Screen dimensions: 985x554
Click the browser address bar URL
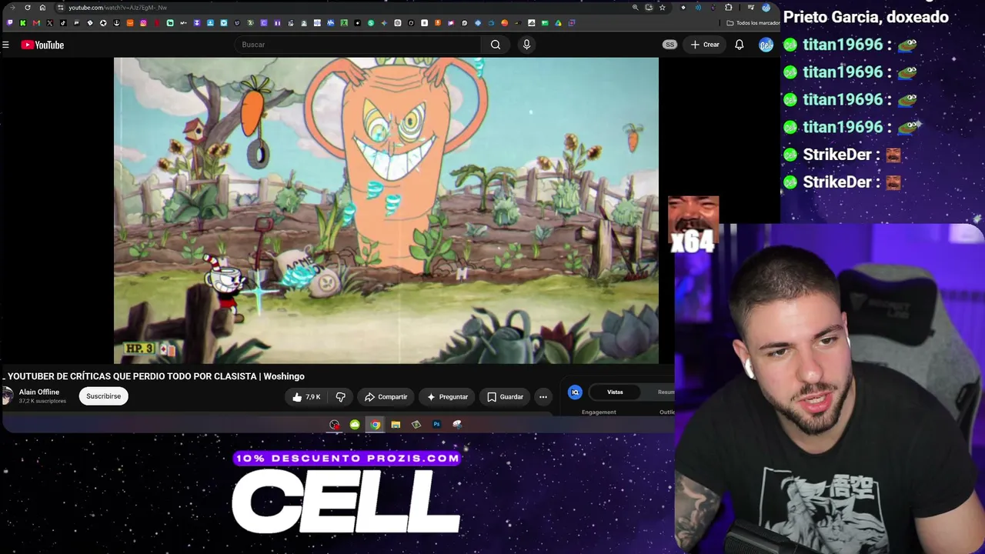118,8
